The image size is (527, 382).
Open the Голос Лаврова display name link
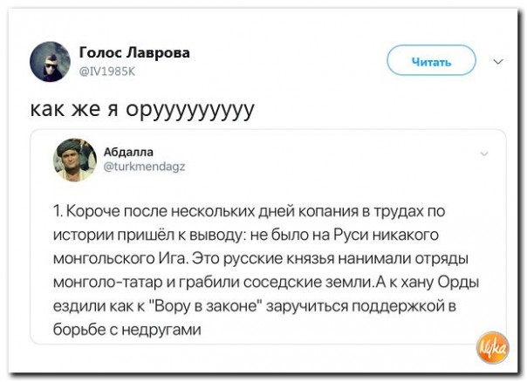(x=134, y=53)
